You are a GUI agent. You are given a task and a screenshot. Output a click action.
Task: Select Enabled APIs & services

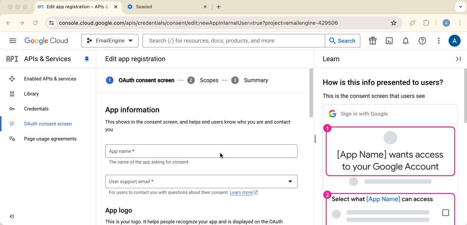[49, 79]
